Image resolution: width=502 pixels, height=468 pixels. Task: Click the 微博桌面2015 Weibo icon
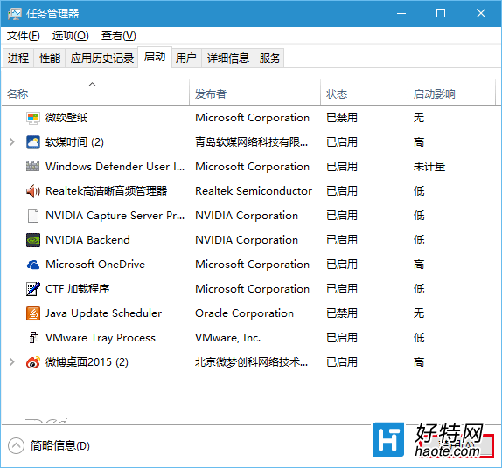tap(33, 362)
